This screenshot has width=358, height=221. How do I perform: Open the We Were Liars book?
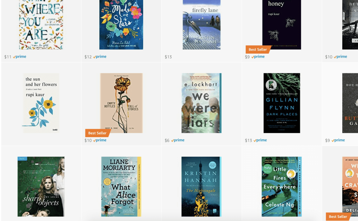pyautogui.click(x=201, y=103)
